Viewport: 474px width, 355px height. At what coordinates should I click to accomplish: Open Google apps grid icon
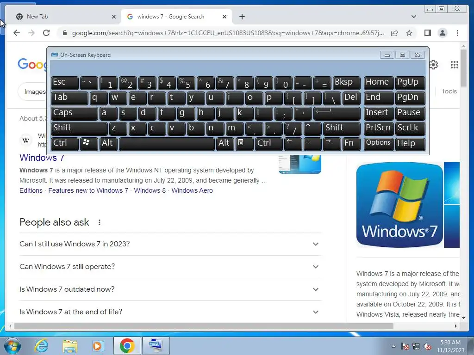(454, 65)
